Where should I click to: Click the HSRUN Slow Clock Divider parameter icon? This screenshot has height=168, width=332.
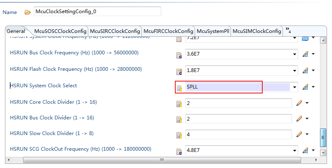(x=179, y=135)
